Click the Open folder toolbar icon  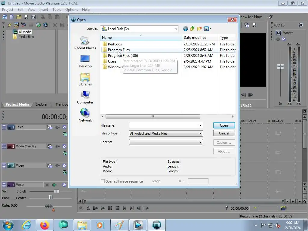click(19, 17)
